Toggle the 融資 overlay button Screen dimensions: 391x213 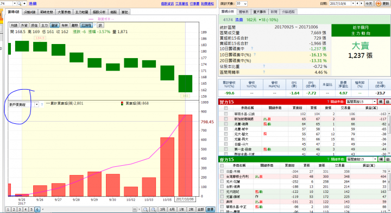tap(54, 26)
